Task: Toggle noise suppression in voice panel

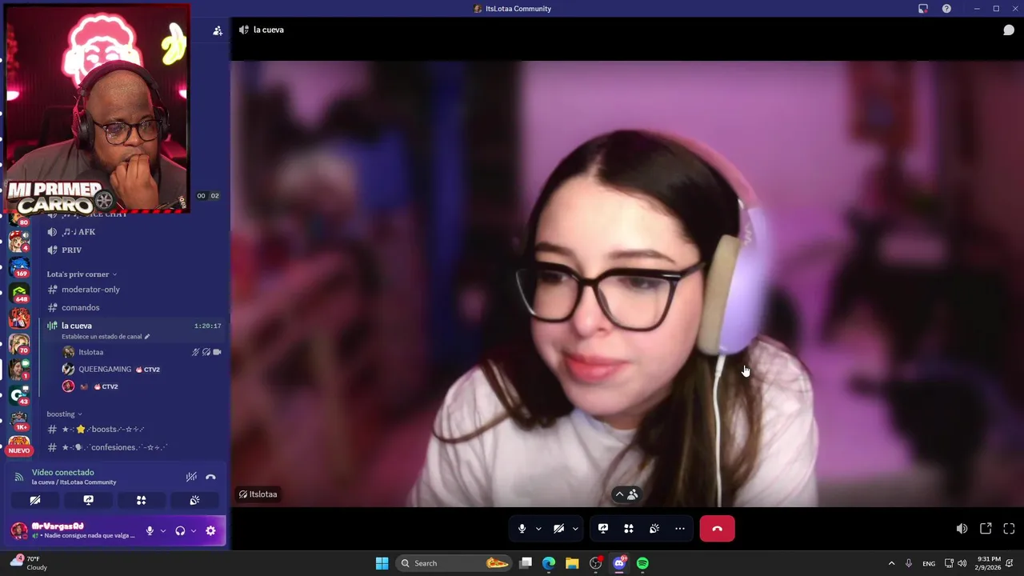Action: 191,477
